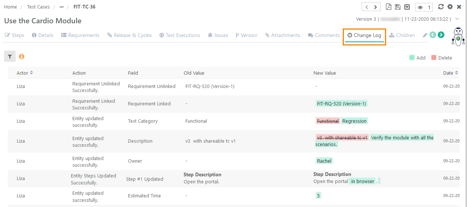The image size is (467, 207).
Task: Toggle the watchers eye button
Action: pos(424,7)
